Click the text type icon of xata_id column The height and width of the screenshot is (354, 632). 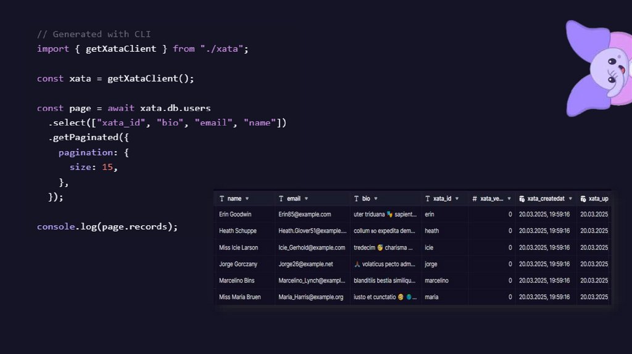[428, 199]
